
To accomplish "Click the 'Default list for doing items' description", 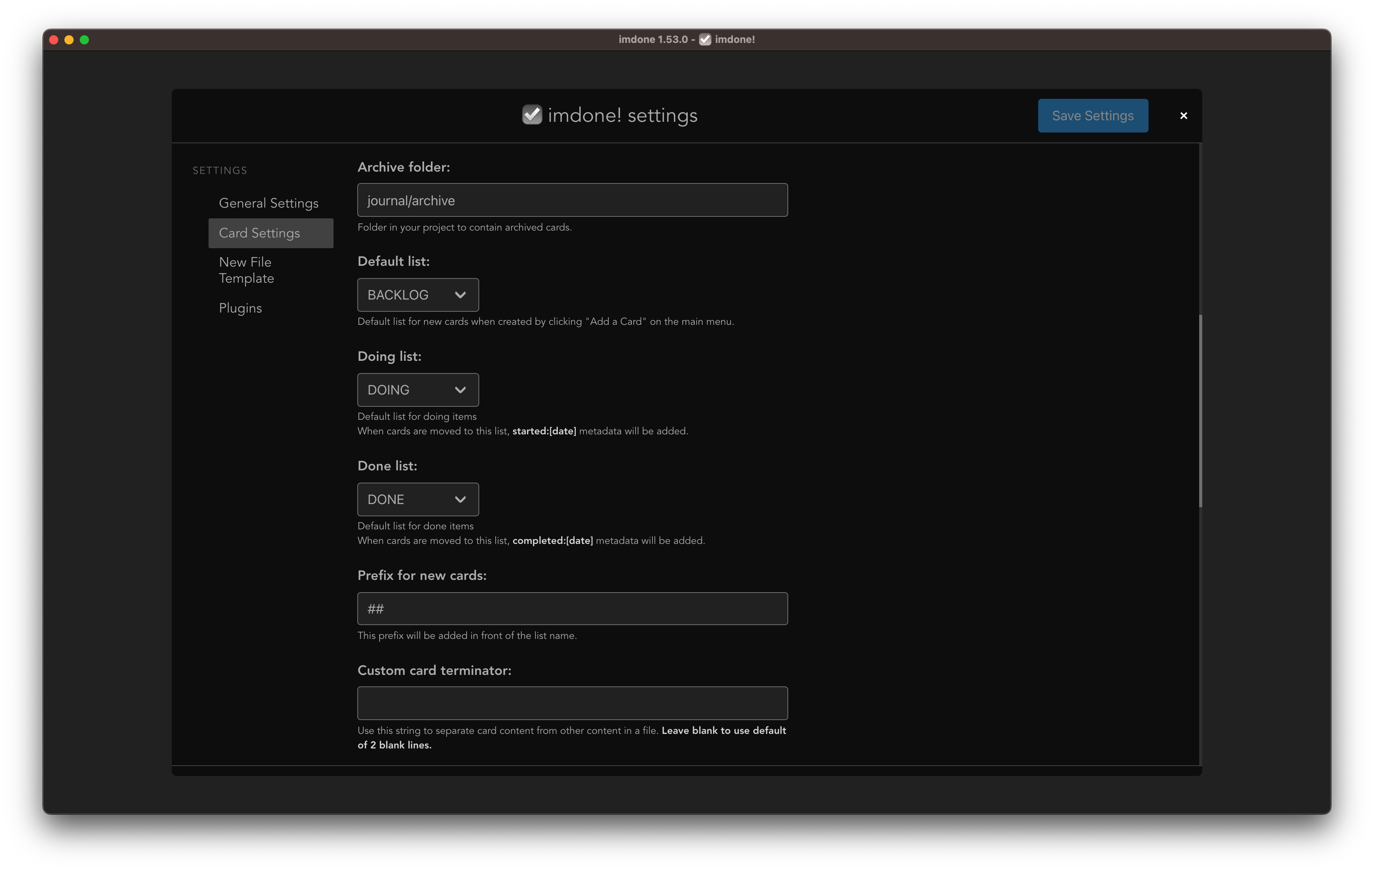I will [x=417, y=417].
